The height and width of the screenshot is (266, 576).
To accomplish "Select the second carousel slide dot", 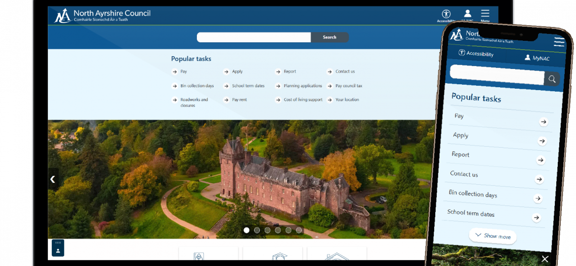I will pos(257,230).
